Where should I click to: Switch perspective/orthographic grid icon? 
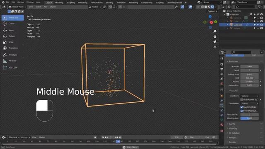point(215,47)
